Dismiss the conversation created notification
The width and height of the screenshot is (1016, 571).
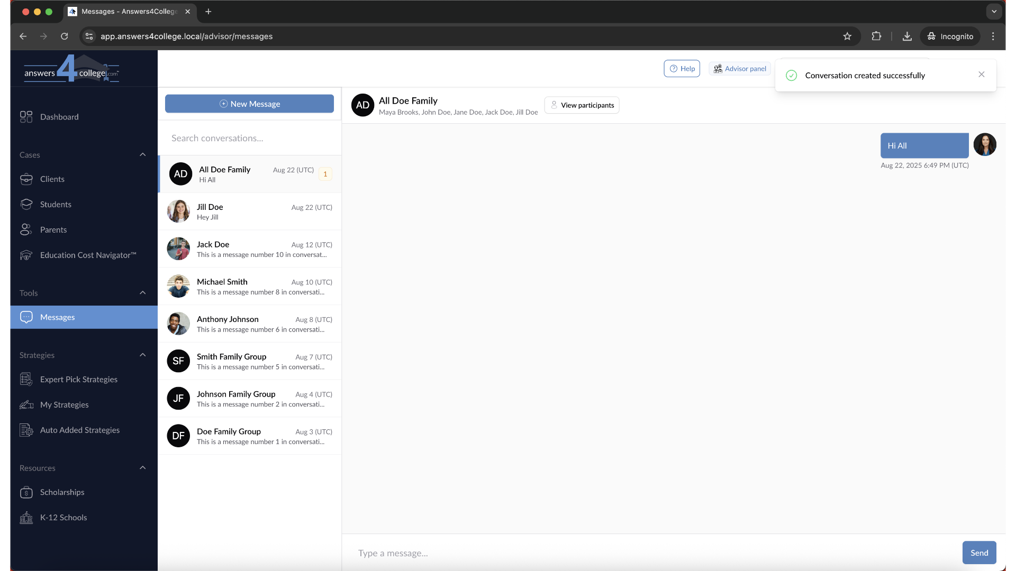tap(982, 75)
